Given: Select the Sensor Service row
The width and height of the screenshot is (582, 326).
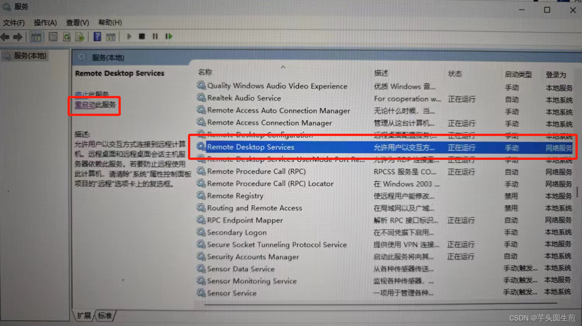Looking at the screenshot, I should (385, 293).
